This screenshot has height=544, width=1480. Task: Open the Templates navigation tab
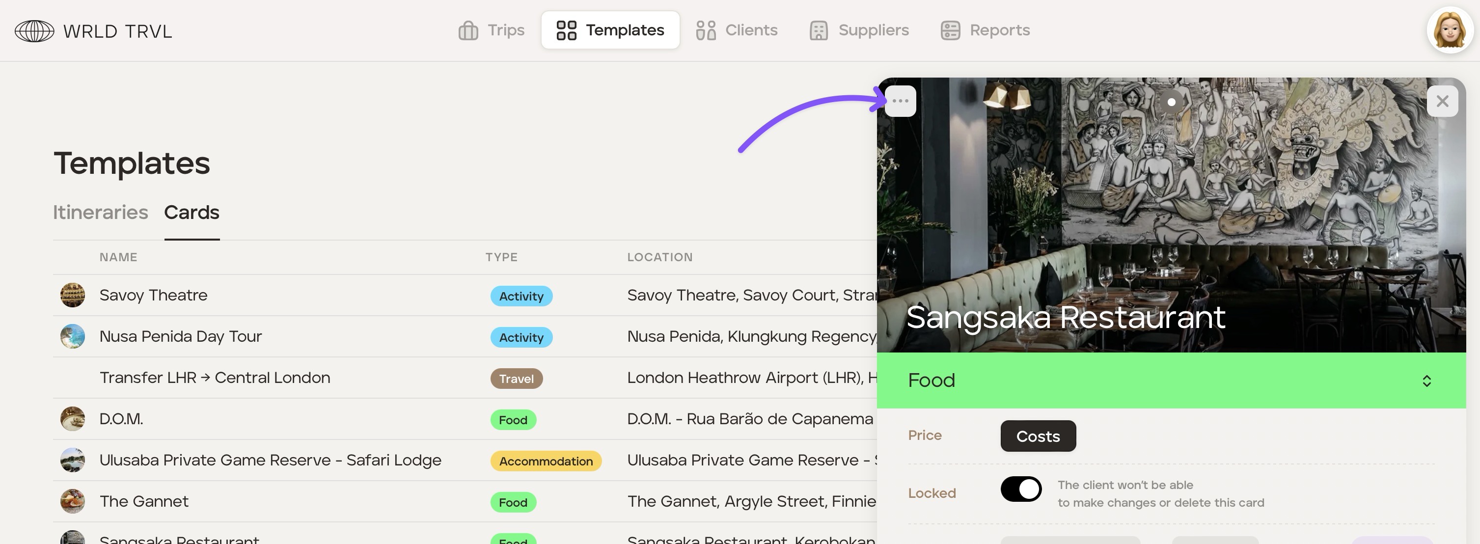click(x=610, y=30)
